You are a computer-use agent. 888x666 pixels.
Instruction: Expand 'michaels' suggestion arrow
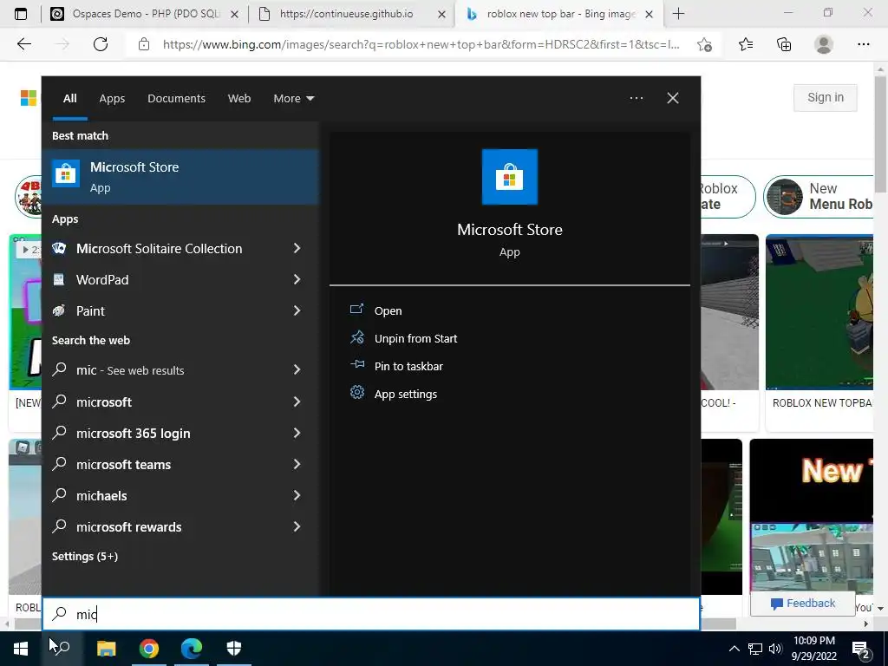coord(297,495)
